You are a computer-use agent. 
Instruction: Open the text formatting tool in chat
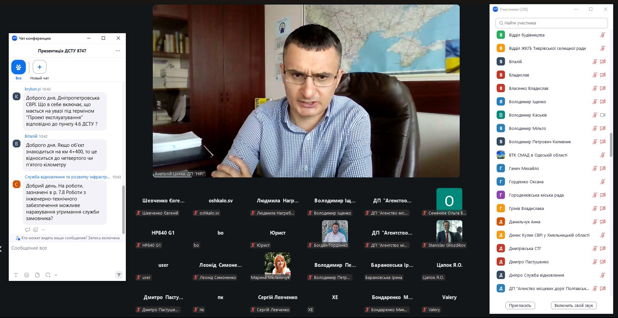16,275
